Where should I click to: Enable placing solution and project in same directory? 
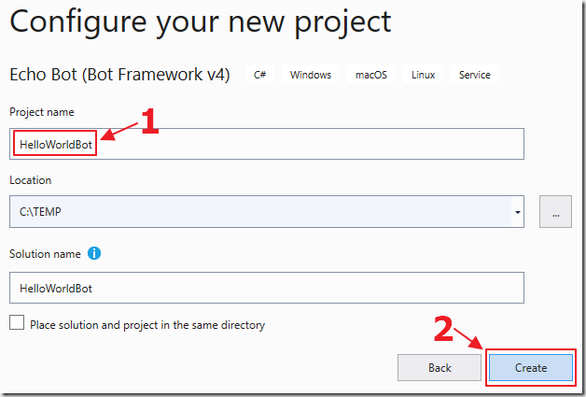17,322
